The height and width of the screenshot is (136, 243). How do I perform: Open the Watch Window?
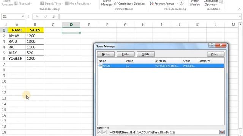195,3
